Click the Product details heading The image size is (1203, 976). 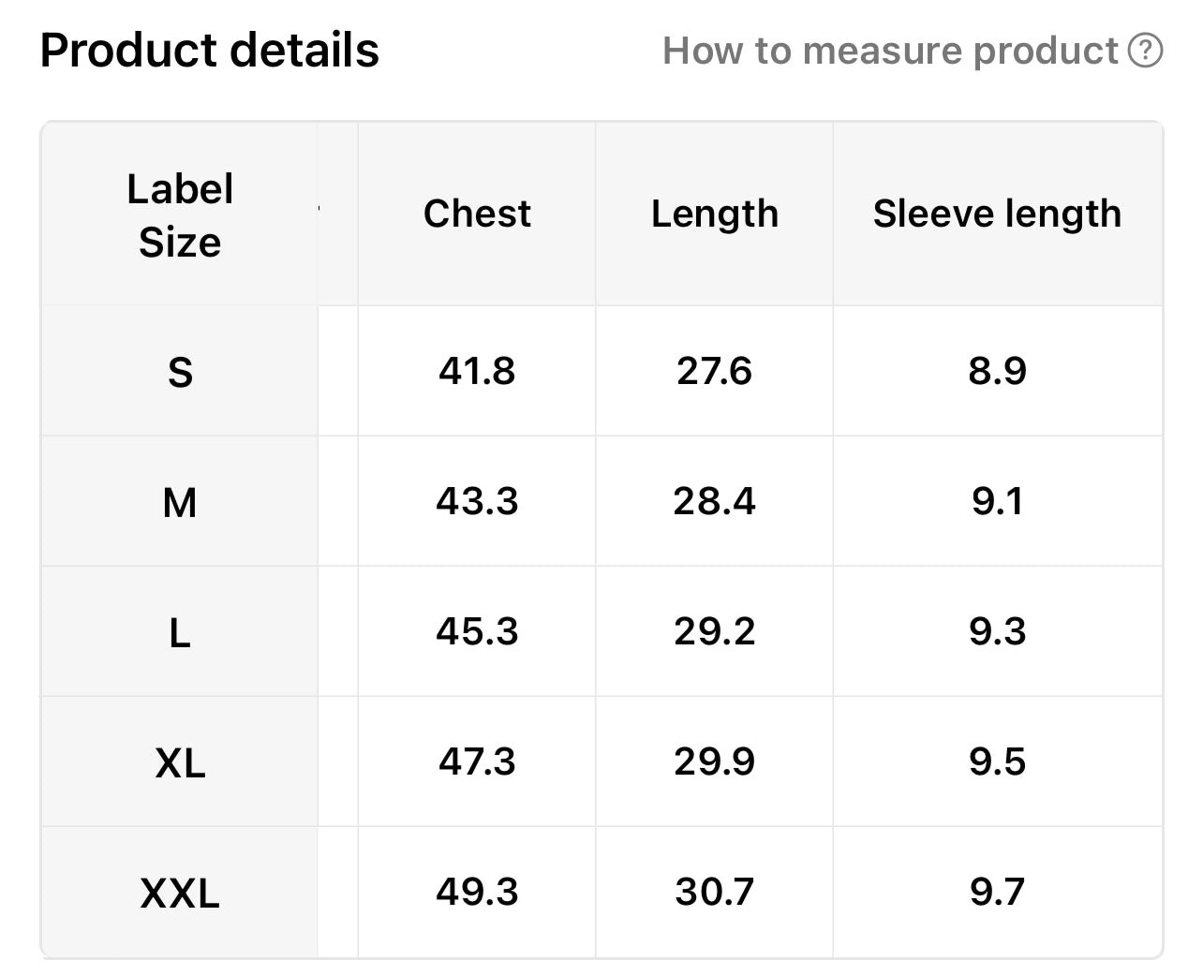210,51
